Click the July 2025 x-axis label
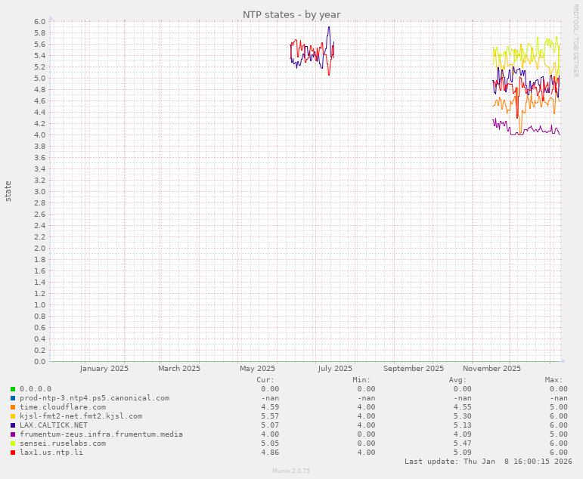The height and width of the screenshot is (479, 583). pyautogui.click(x=334, y=369)
